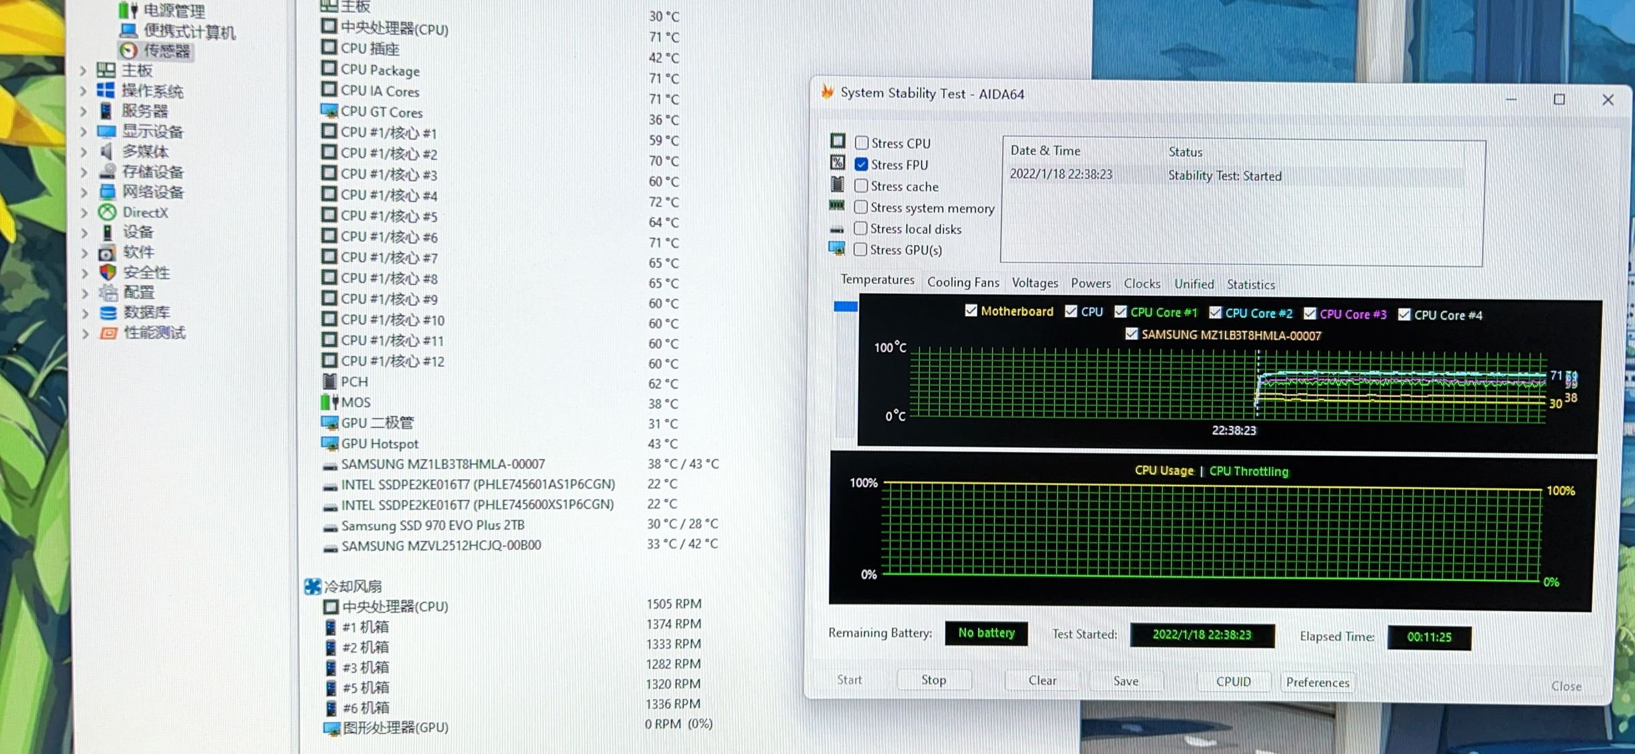Expand the 显示设备 tree node

coord(83,131)
